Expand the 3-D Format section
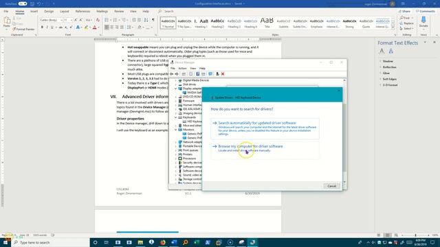 [390, 85]
